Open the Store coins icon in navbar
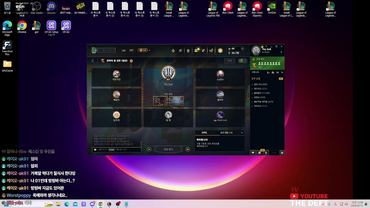 pyautogui.click(x=211, y=51)
